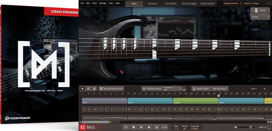Select the Bridge MIDI clip
This screenshot has width=272, height=131.
point(196,117)
